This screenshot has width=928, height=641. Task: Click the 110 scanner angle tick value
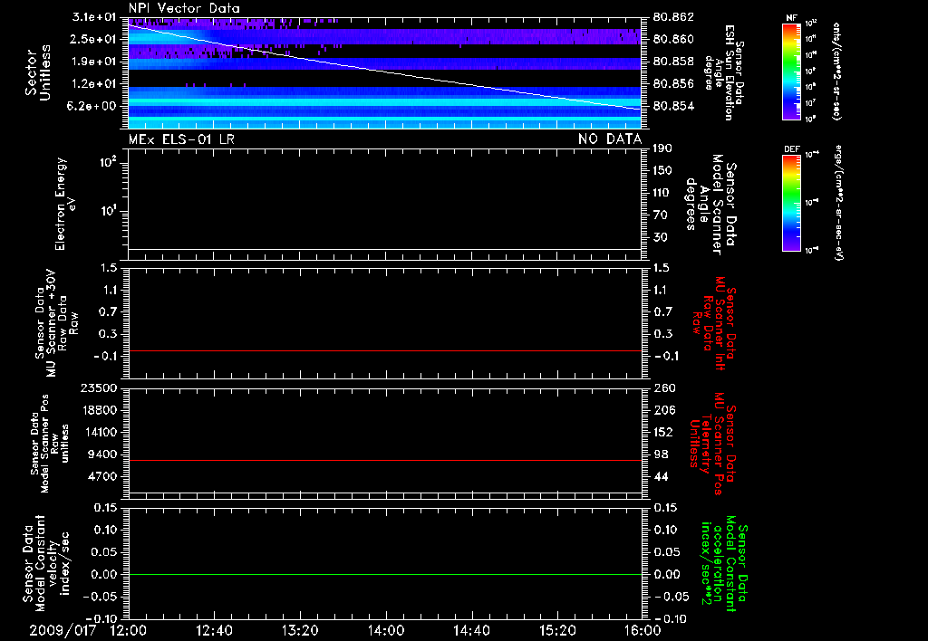(x=662, y=193)
